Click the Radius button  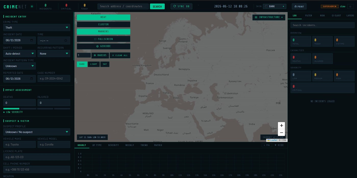pyautogui.click(x=100, y=55)
